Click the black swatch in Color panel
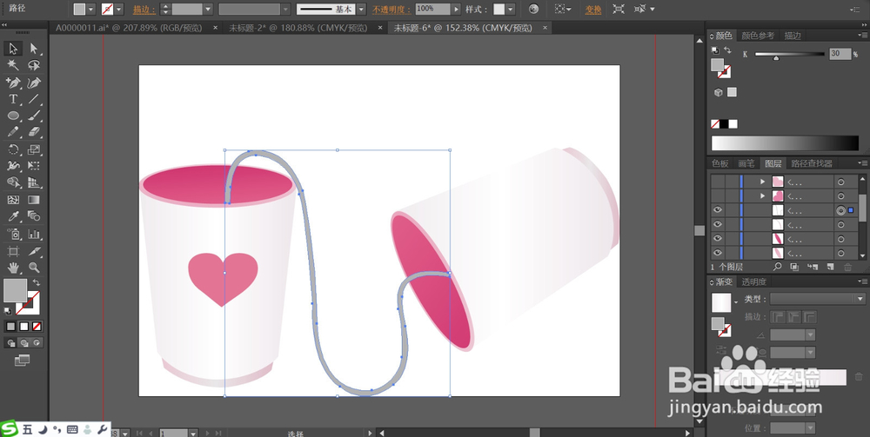This screenshot has width=870, height=437. pyautogui.click(x=725, y=124)
